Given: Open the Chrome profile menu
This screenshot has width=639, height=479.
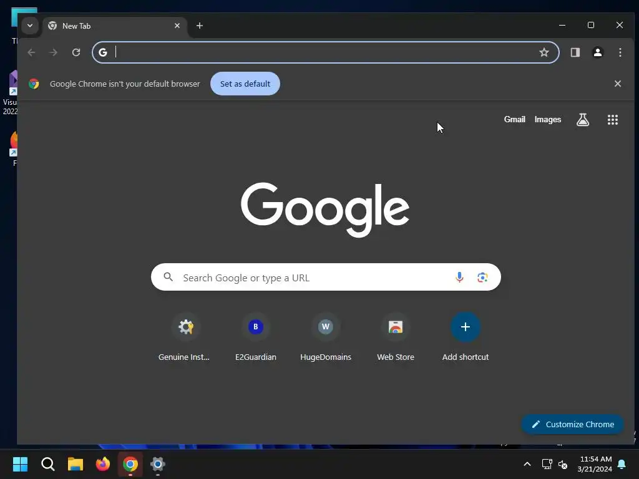Looking at the screenshot, I should [x=598, y=52].
